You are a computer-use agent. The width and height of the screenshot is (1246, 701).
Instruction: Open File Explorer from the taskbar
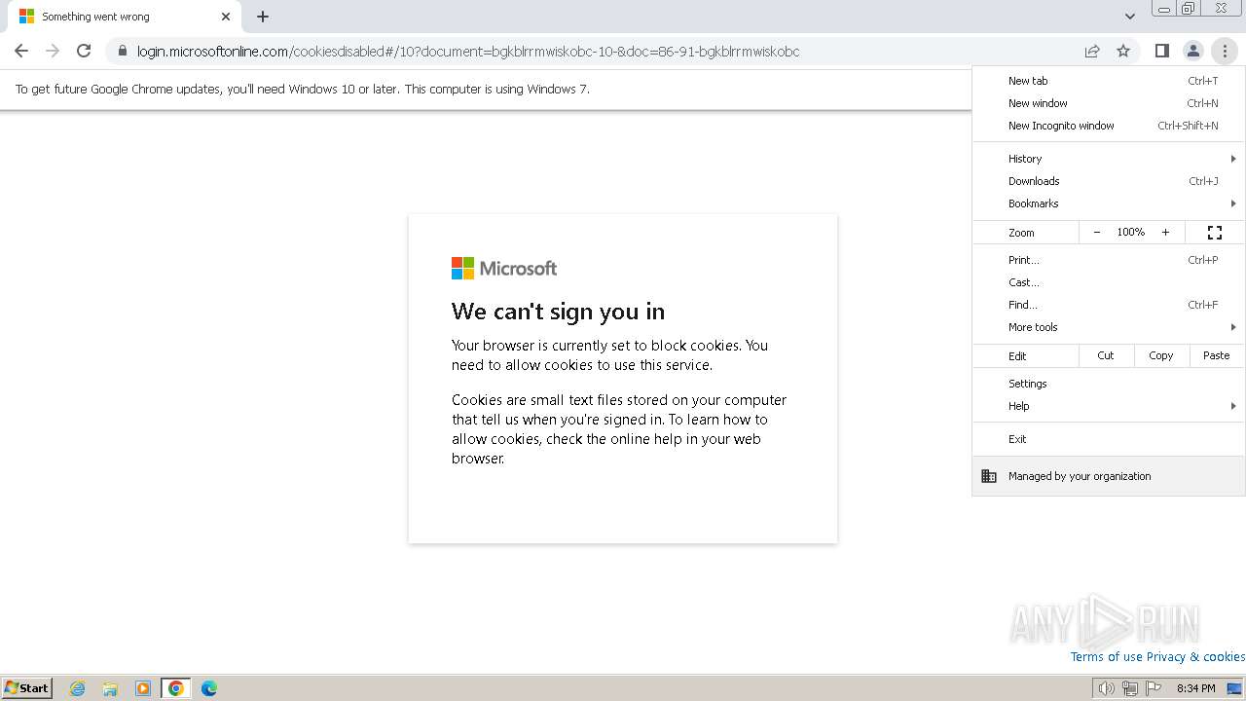pos(110,688)
